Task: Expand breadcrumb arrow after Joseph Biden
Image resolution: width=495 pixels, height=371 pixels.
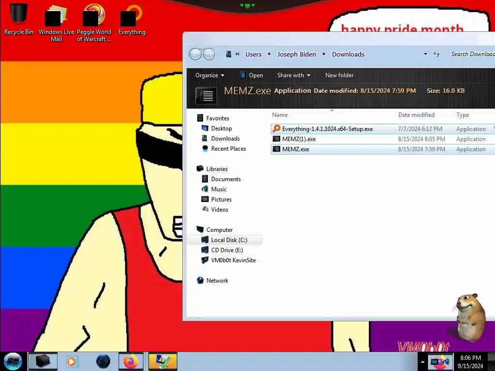Action: pyautogui.click(x=323, y=54)
